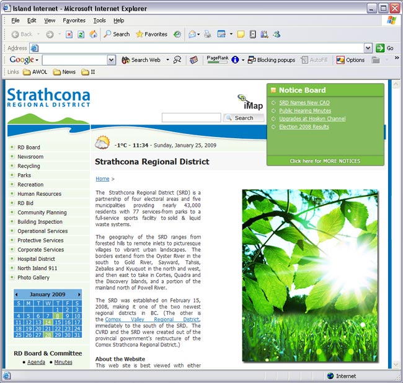
Task: Open the View menu
Action: coord(50,20)
